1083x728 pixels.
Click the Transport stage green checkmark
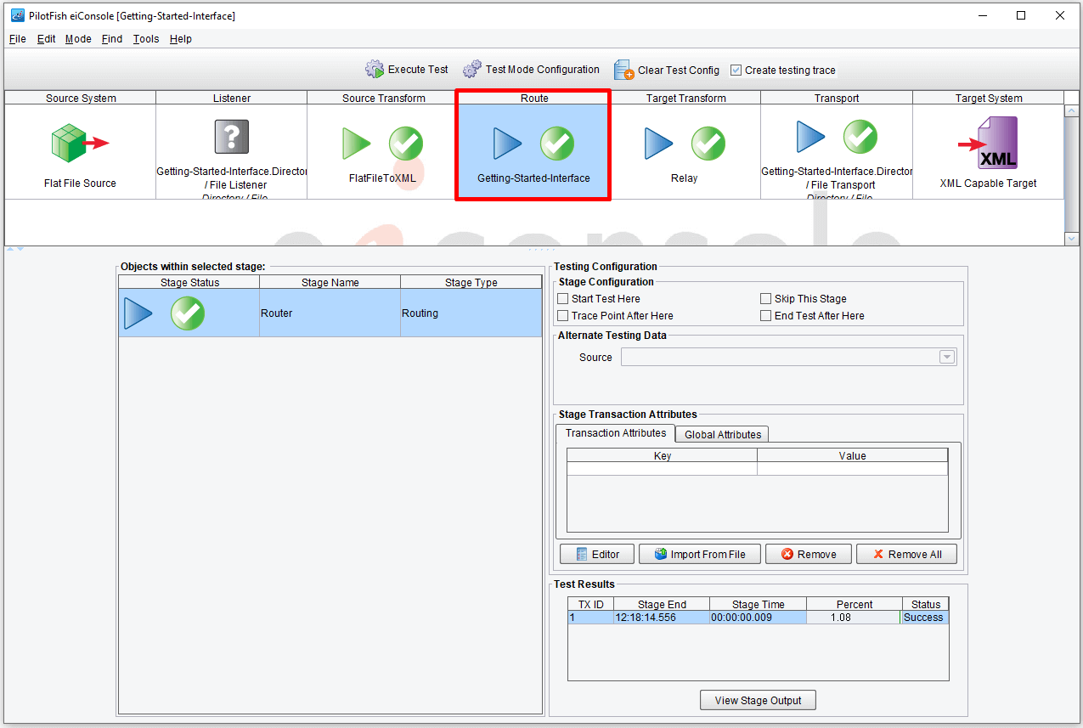860,137
